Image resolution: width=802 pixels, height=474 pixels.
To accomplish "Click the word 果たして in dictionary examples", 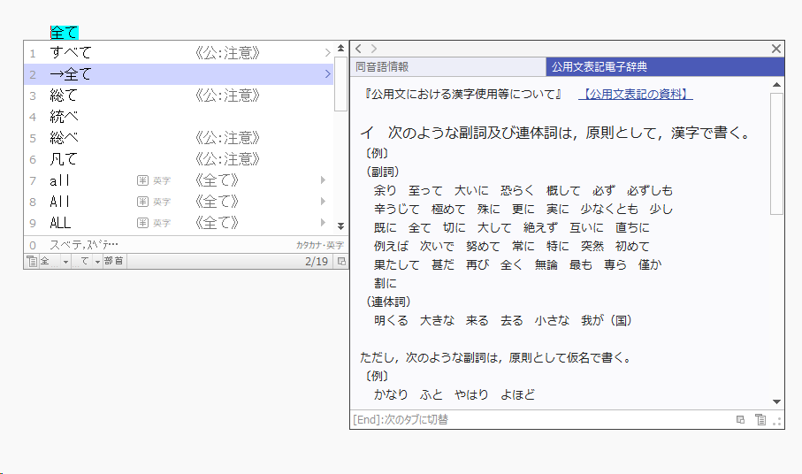I will tap(396, 264).
